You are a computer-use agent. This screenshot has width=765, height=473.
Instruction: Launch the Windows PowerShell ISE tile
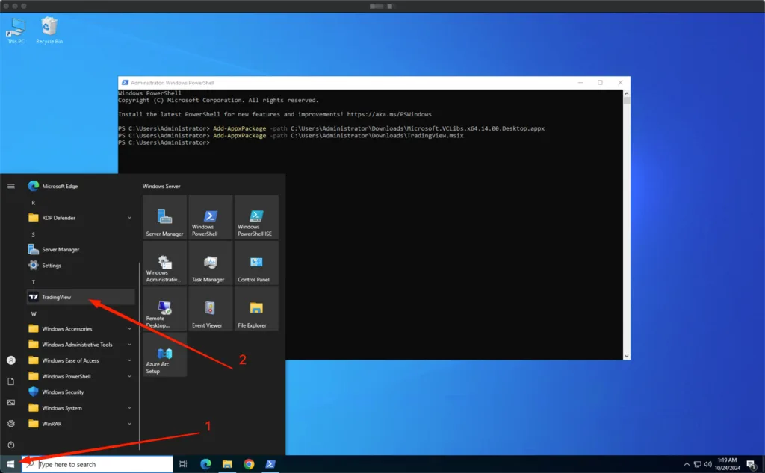pyautogui.click(x=256, y=218)
